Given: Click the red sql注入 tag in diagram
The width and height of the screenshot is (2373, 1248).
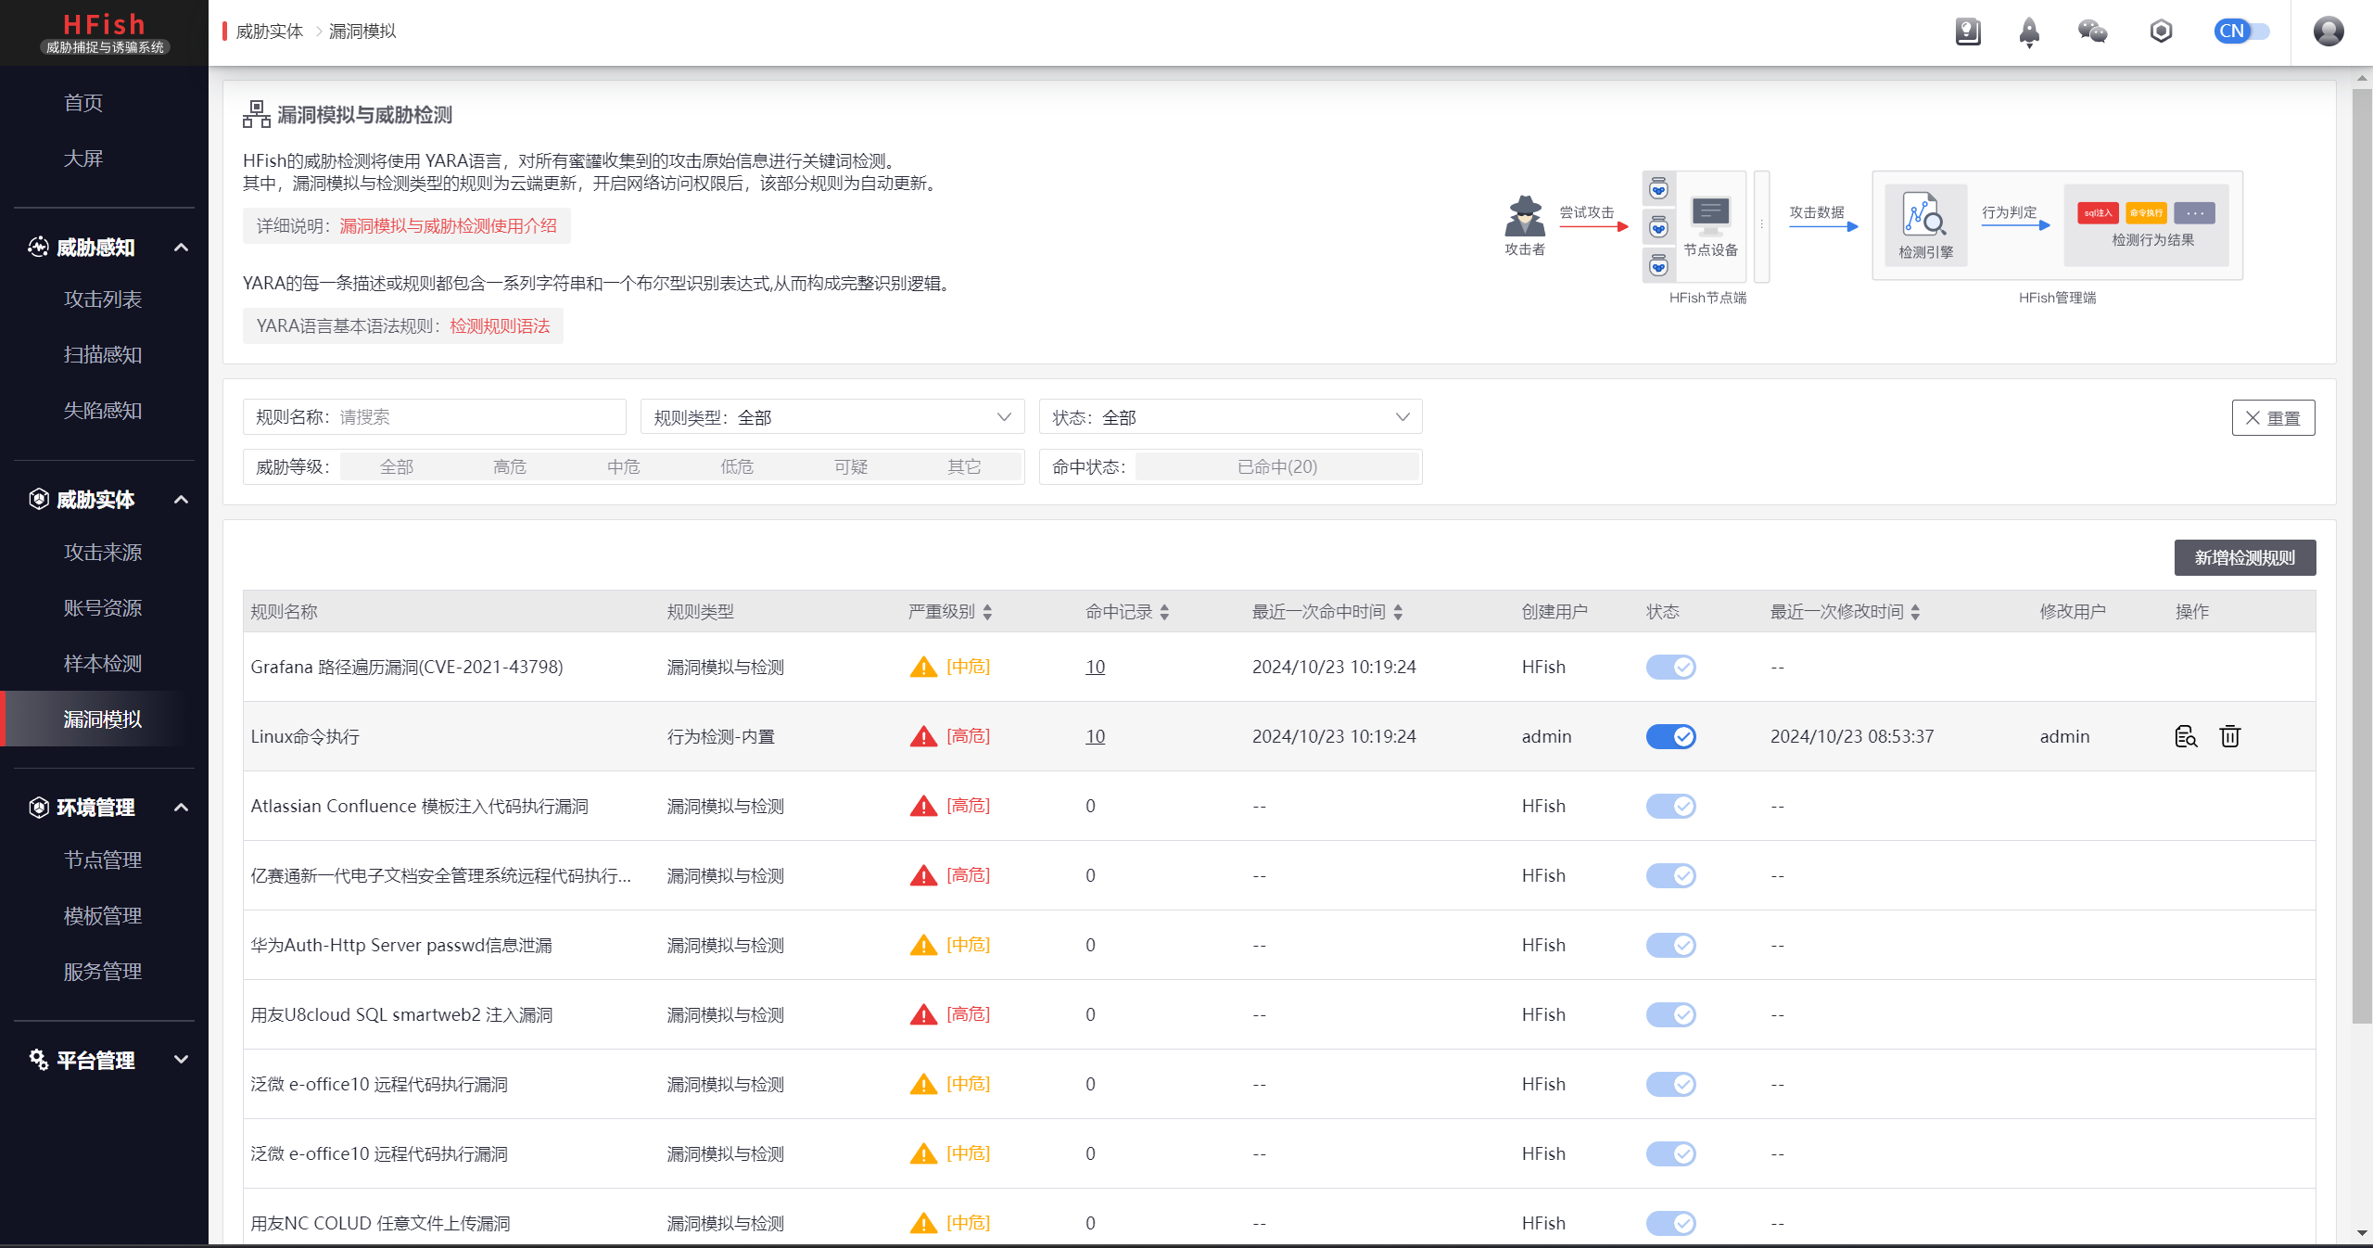Looking at the screenshot, I should click(x=2098, y=212).
